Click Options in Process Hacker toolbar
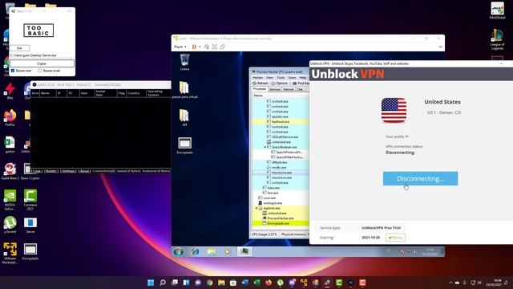This screenshot has width=513, height=289. coord(280,83)
